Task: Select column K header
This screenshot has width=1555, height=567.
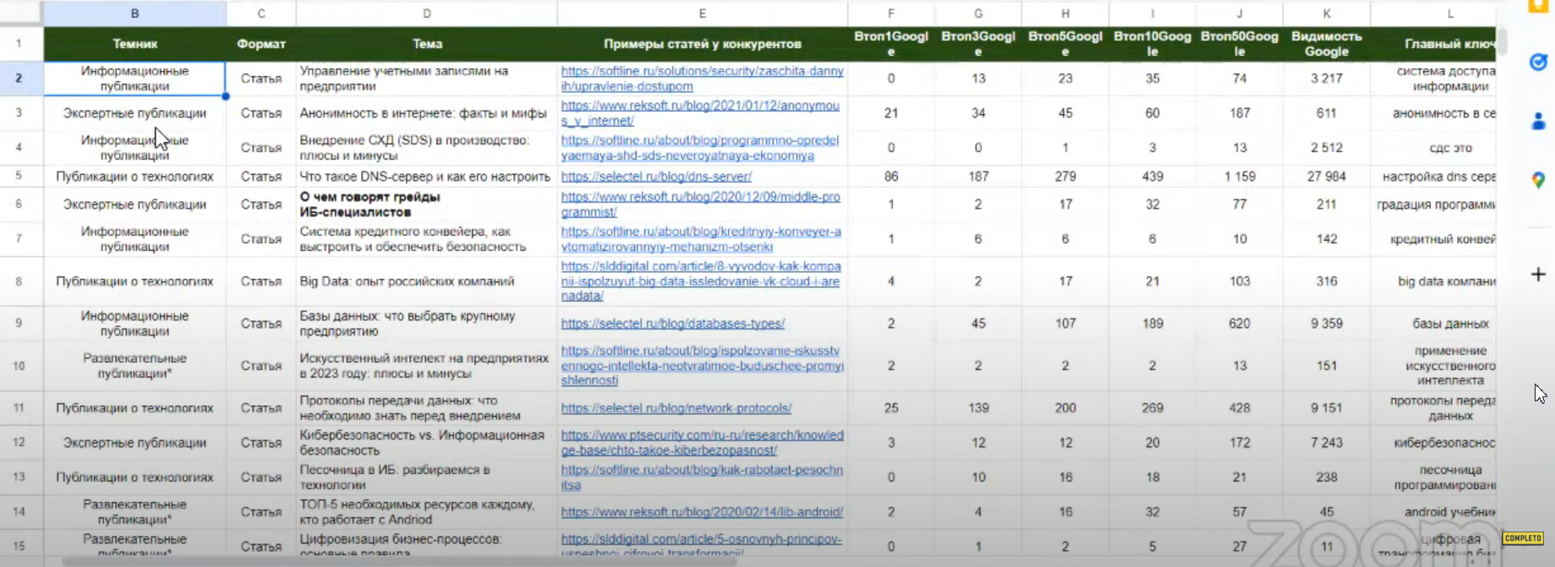Action: coord(1327,14)
